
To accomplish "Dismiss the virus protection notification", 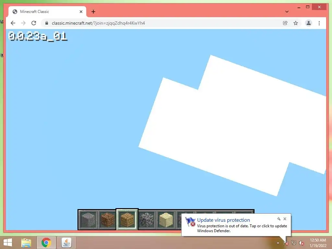I will pyautogui.click(x=285, y=219).
